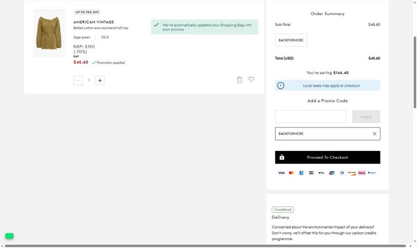Image resolution: width=417 pixels, height=248 pixels.
Task: Click the lock icon on checkout button
Action: point(282,157)
